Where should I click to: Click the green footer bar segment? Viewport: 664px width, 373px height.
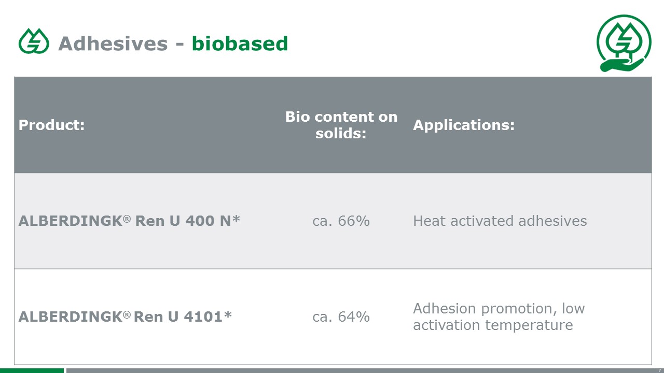click(x=32, y=370)
